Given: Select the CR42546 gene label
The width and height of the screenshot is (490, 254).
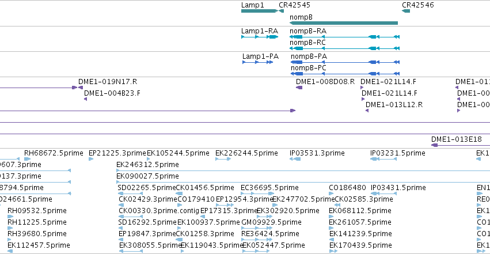Looking at the screenshot, I should click(418, 5).
